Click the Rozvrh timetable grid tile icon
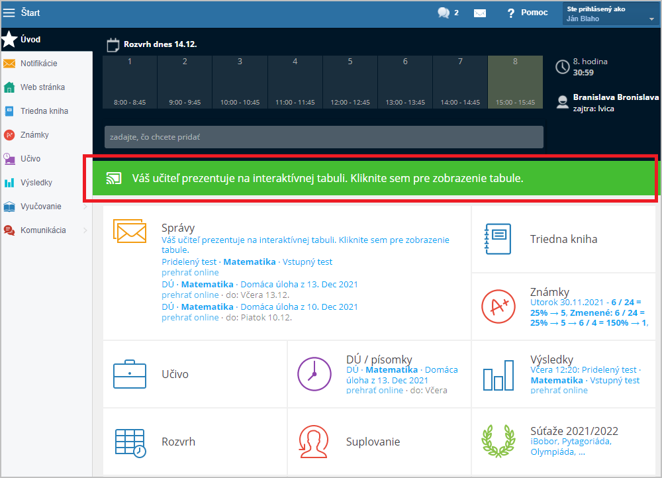This screenshot has height=478, width=662. [130, 443]
